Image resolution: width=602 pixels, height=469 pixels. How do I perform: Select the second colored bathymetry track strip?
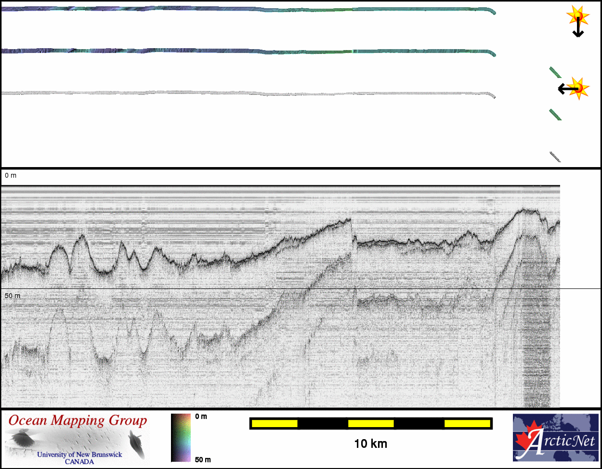[241, 51]
